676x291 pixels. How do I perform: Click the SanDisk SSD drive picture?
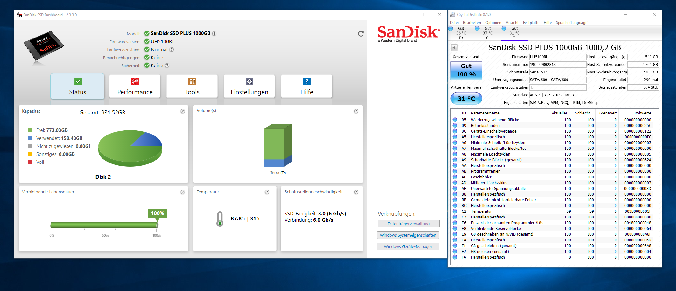click(x=44, y=46)
